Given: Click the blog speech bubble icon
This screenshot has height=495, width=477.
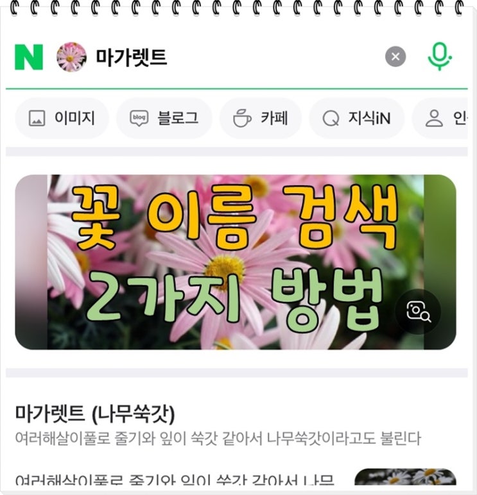Looking at the screenshot, I should click(x=139, y=118).
